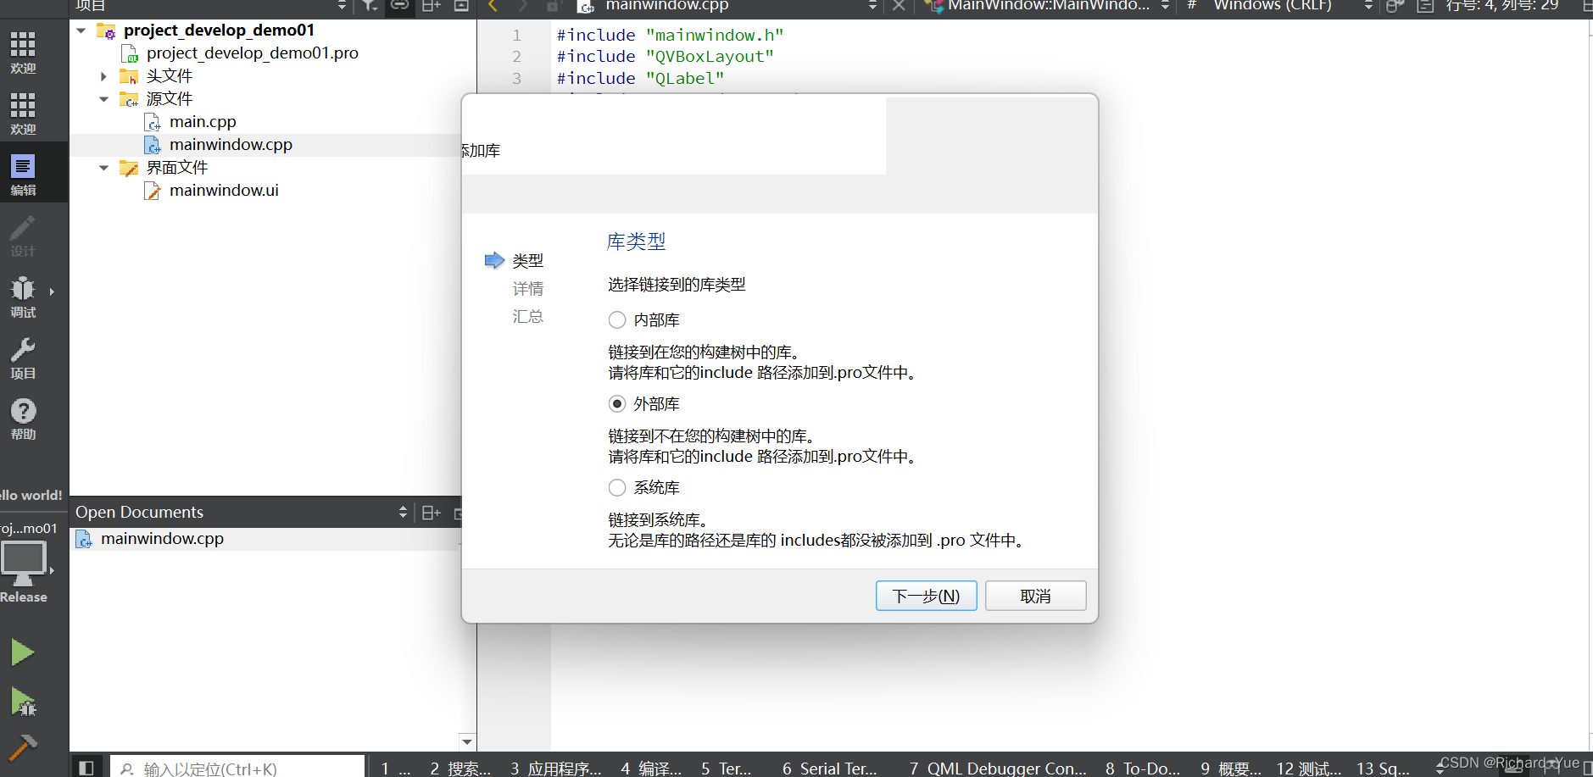Choose the 系统库 library type

pos(617,487)
